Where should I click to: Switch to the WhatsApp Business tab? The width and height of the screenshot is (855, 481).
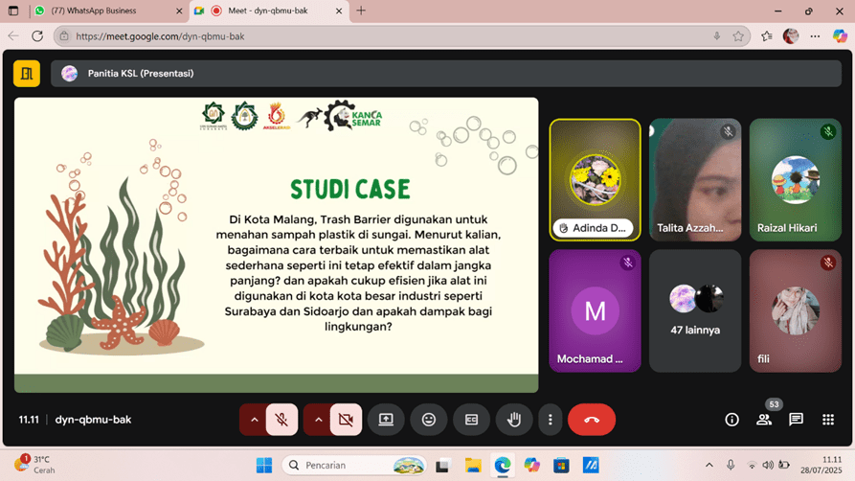[105, 11]
